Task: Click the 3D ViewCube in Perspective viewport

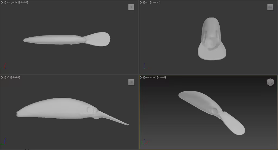Action: [270, 82]
